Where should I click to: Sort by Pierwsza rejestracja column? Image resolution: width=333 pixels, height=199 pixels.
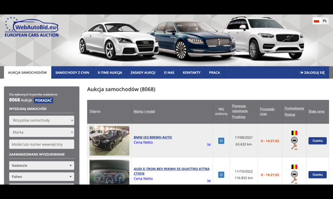[240, 108]
